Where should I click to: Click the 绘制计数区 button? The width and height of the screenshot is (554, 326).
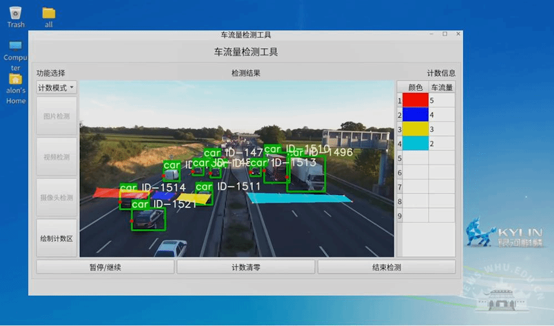57,239
